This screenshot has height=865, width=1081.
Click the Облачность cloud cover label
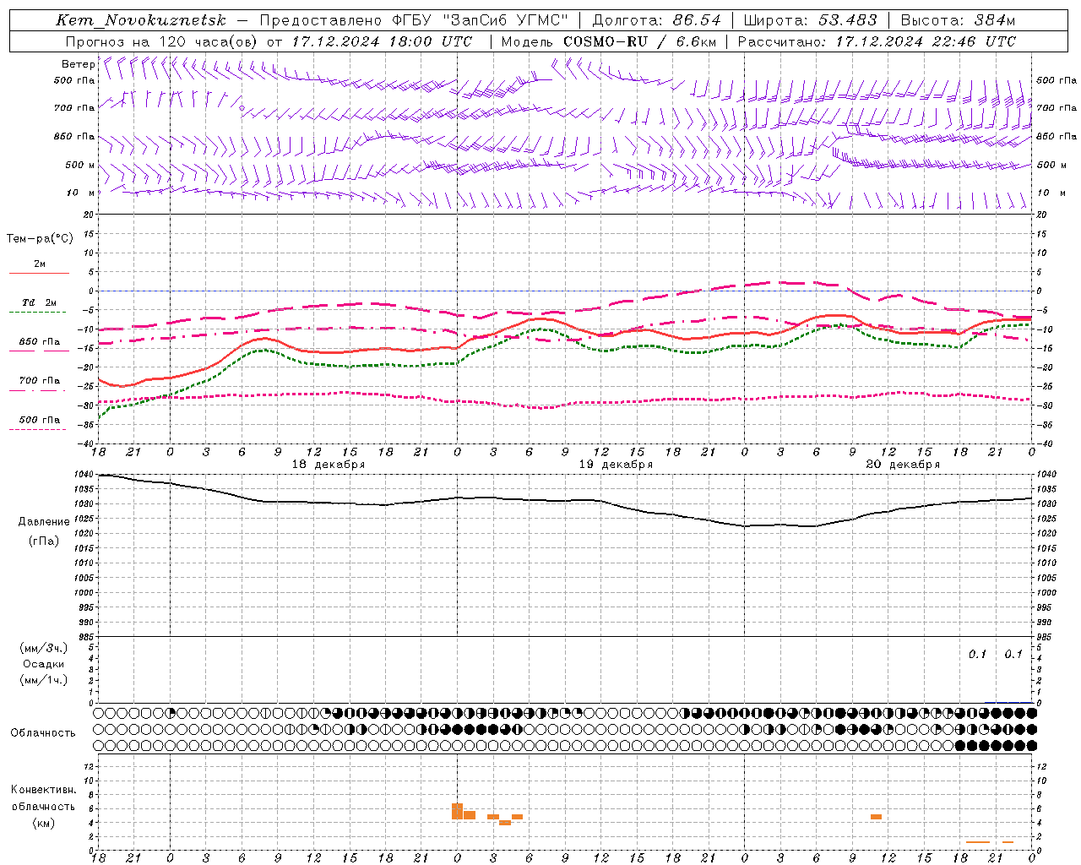click(43, 733)
